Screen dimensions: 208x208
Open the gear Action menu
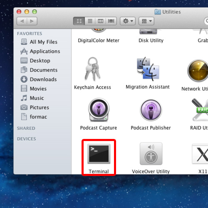tap(128, 21)
